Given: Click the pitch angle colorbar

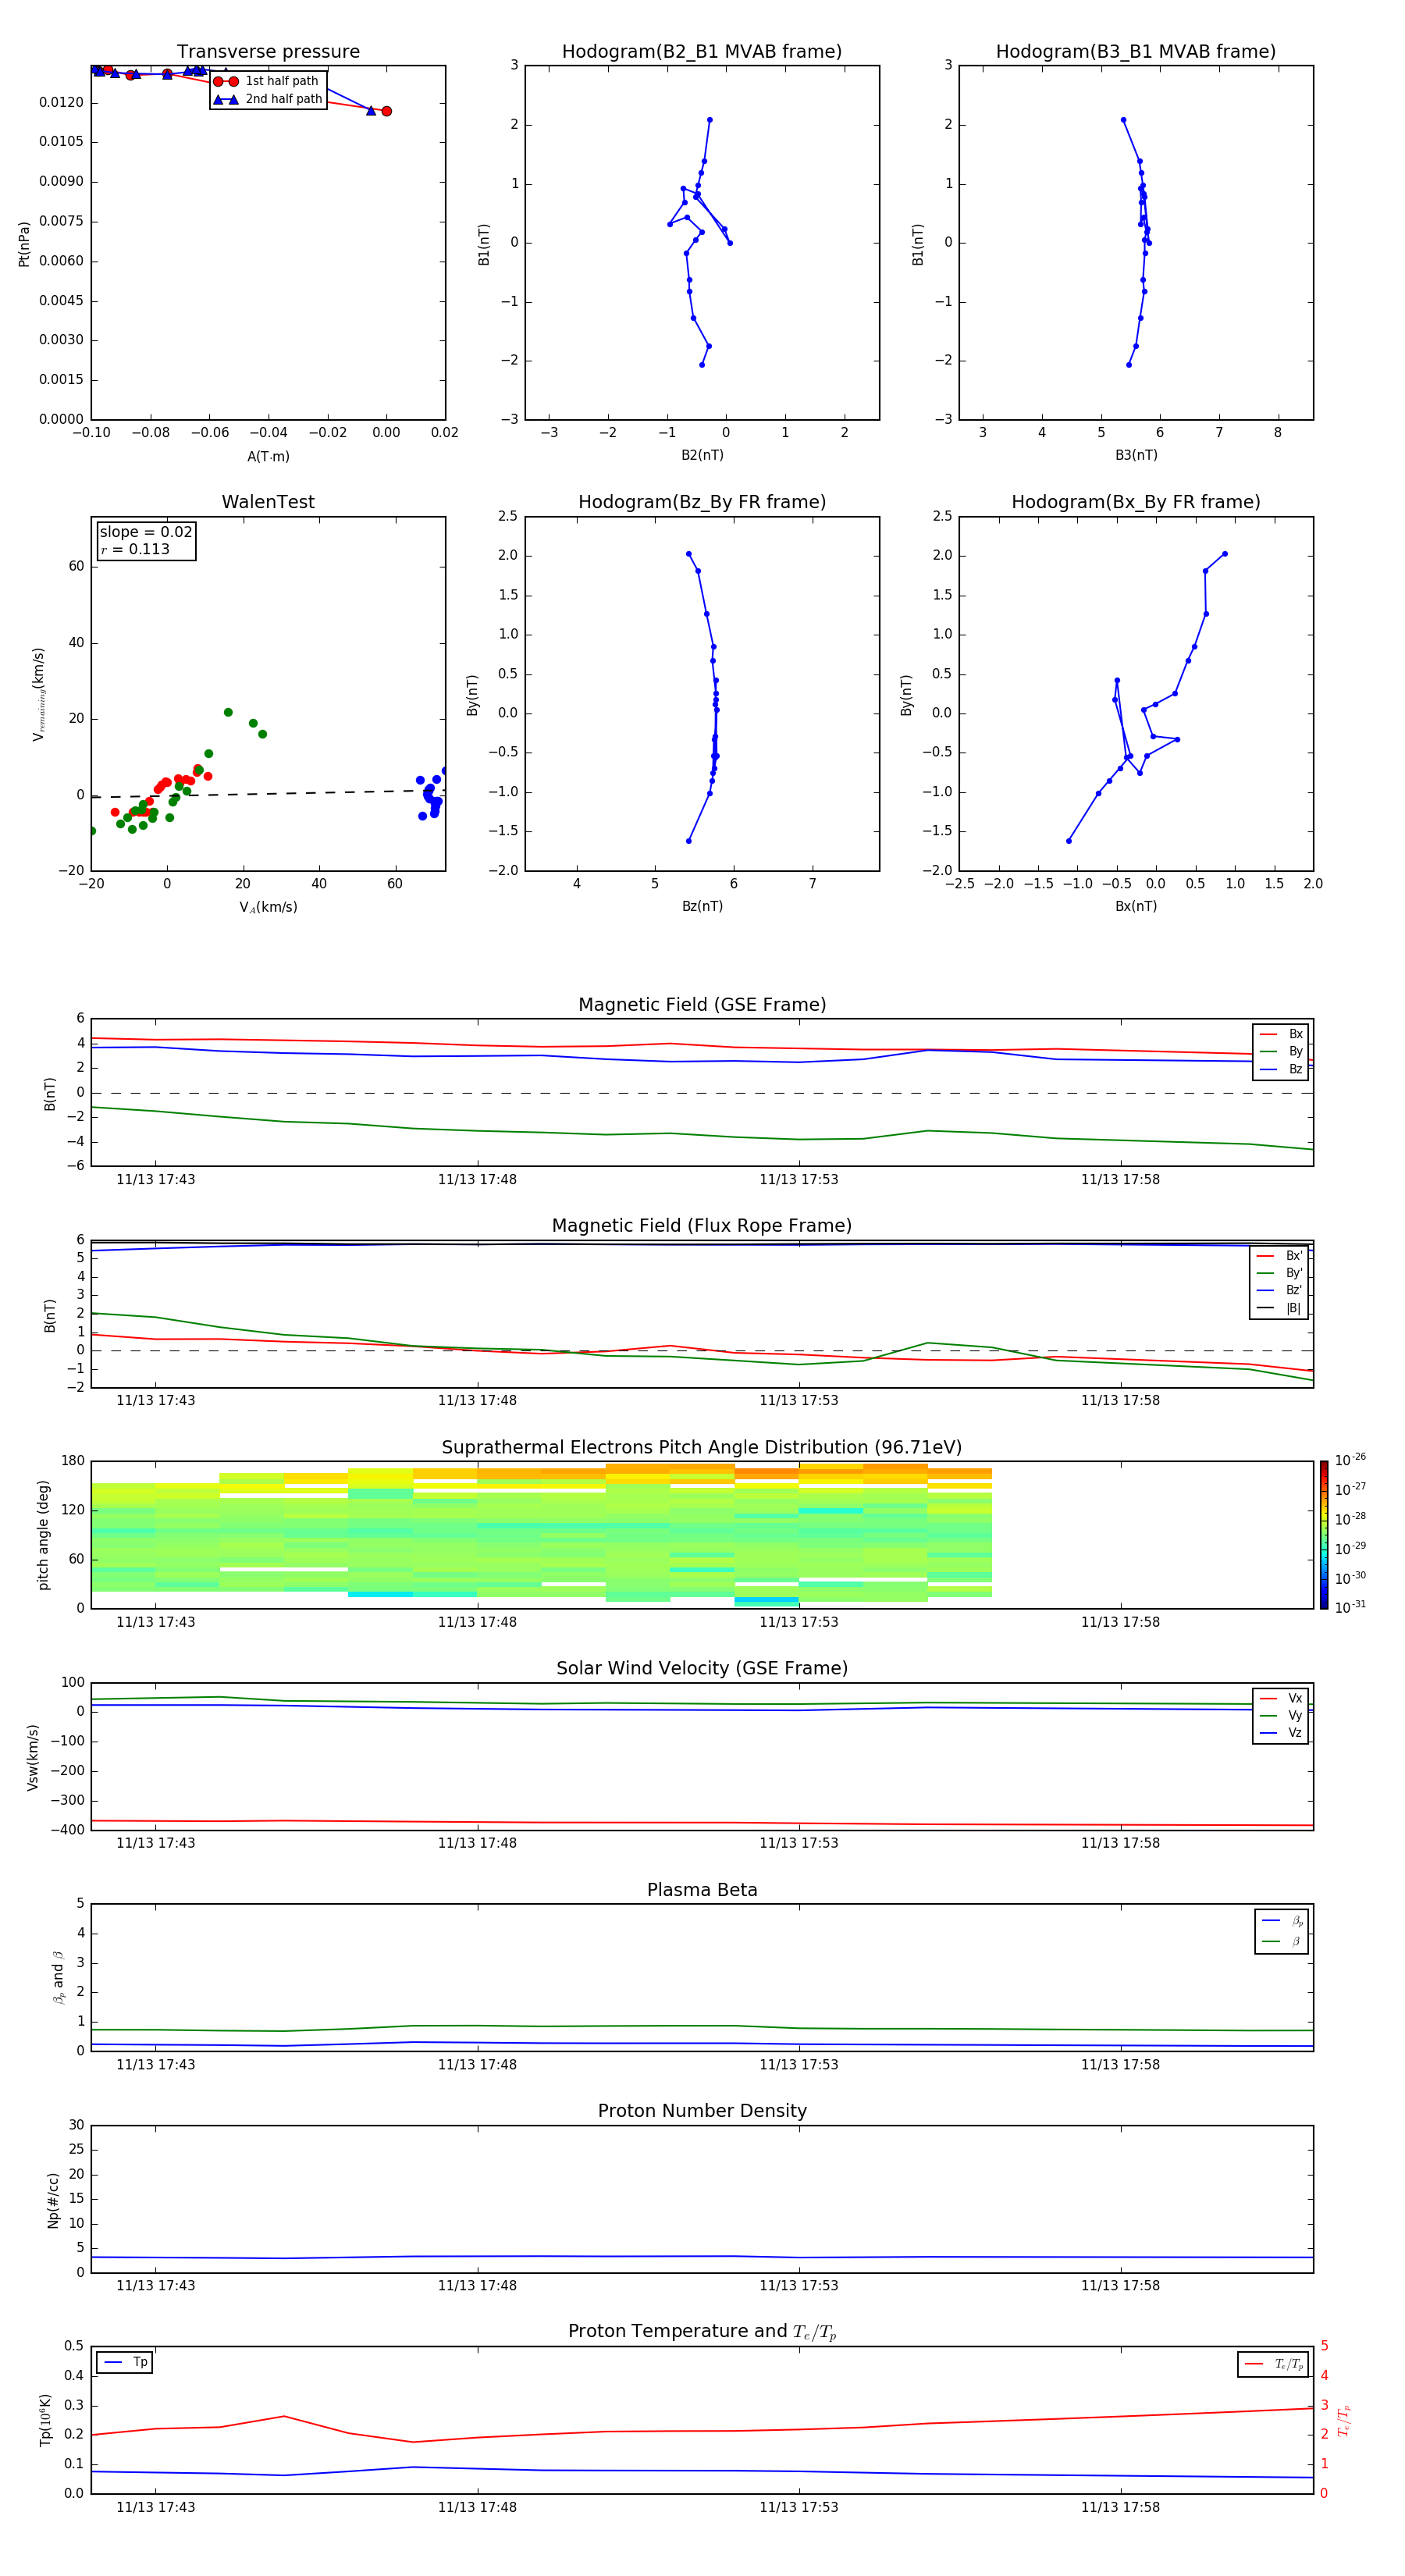Looking at the screenshot, I should tap(1324, 1535).
